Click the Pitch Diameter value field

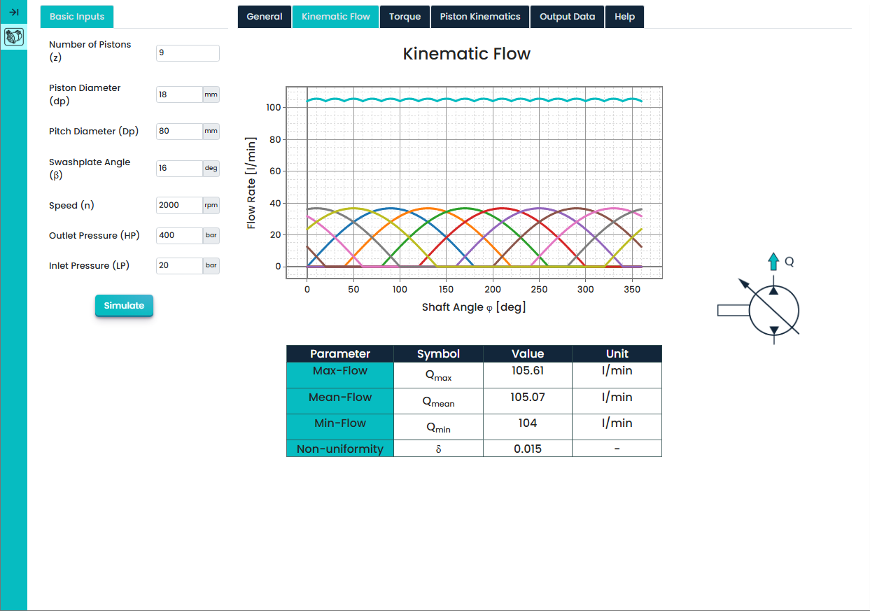tap(179, 131)
